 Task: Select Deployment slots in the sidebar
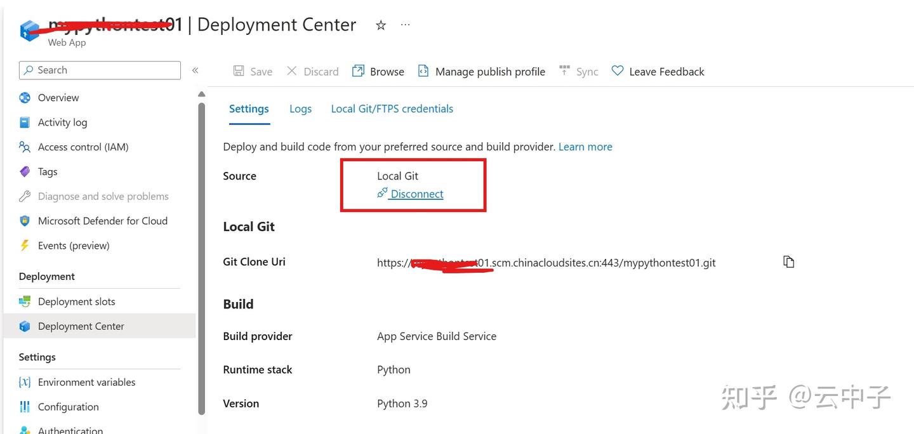click(x=76, y=301)
